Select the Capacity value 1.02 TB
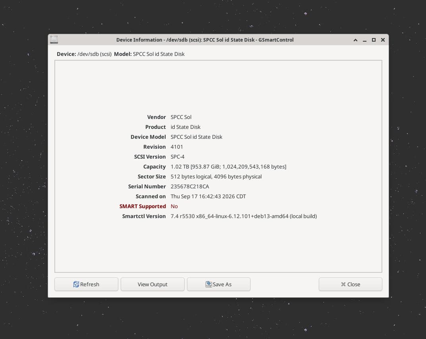Viewport: 426px width, 339px height. [x=229, y=167]
